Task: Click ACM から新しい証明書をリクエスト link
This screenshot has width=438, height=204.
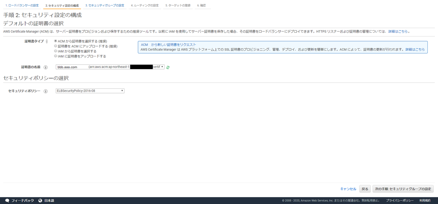Action: (x=168, y=44)
